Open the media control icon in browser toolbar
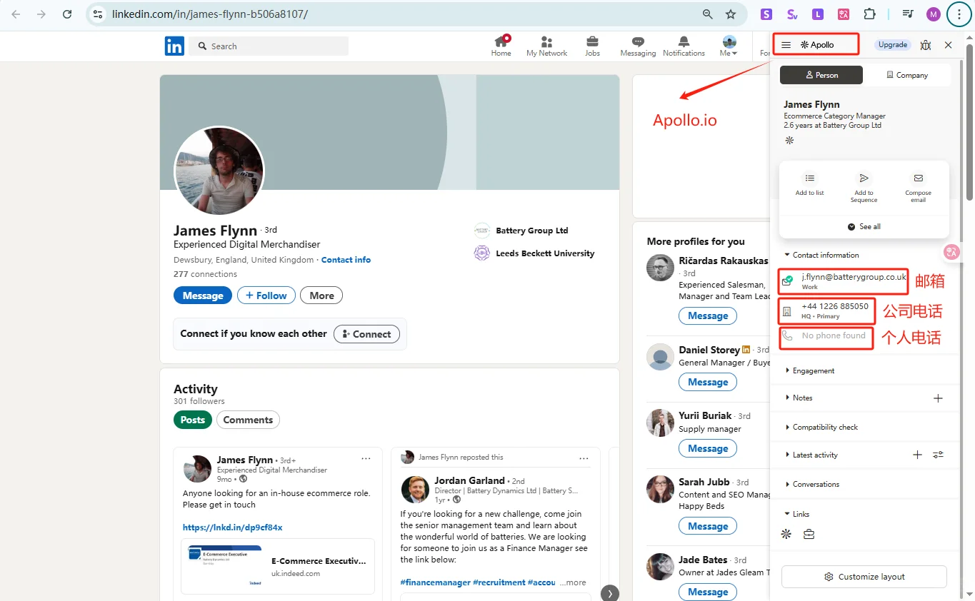The width and height of the screenshot is (975, 601). (x=908, y=14)
